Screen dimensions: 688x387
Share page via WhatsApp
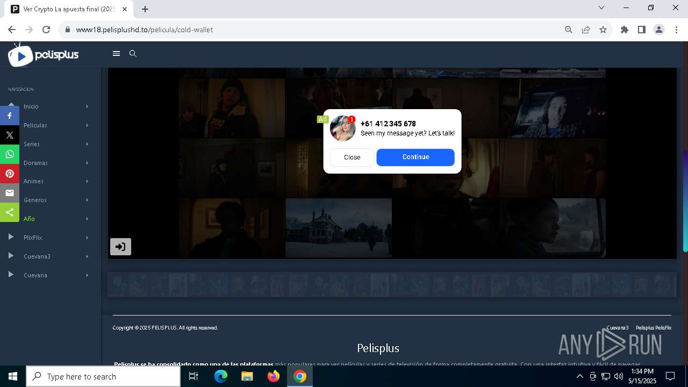(x=10, y=154)
